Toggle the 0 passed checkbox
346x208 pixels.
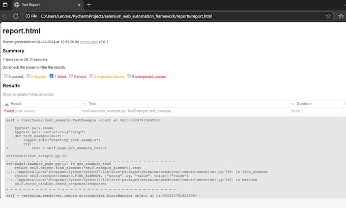pos(6,76)
